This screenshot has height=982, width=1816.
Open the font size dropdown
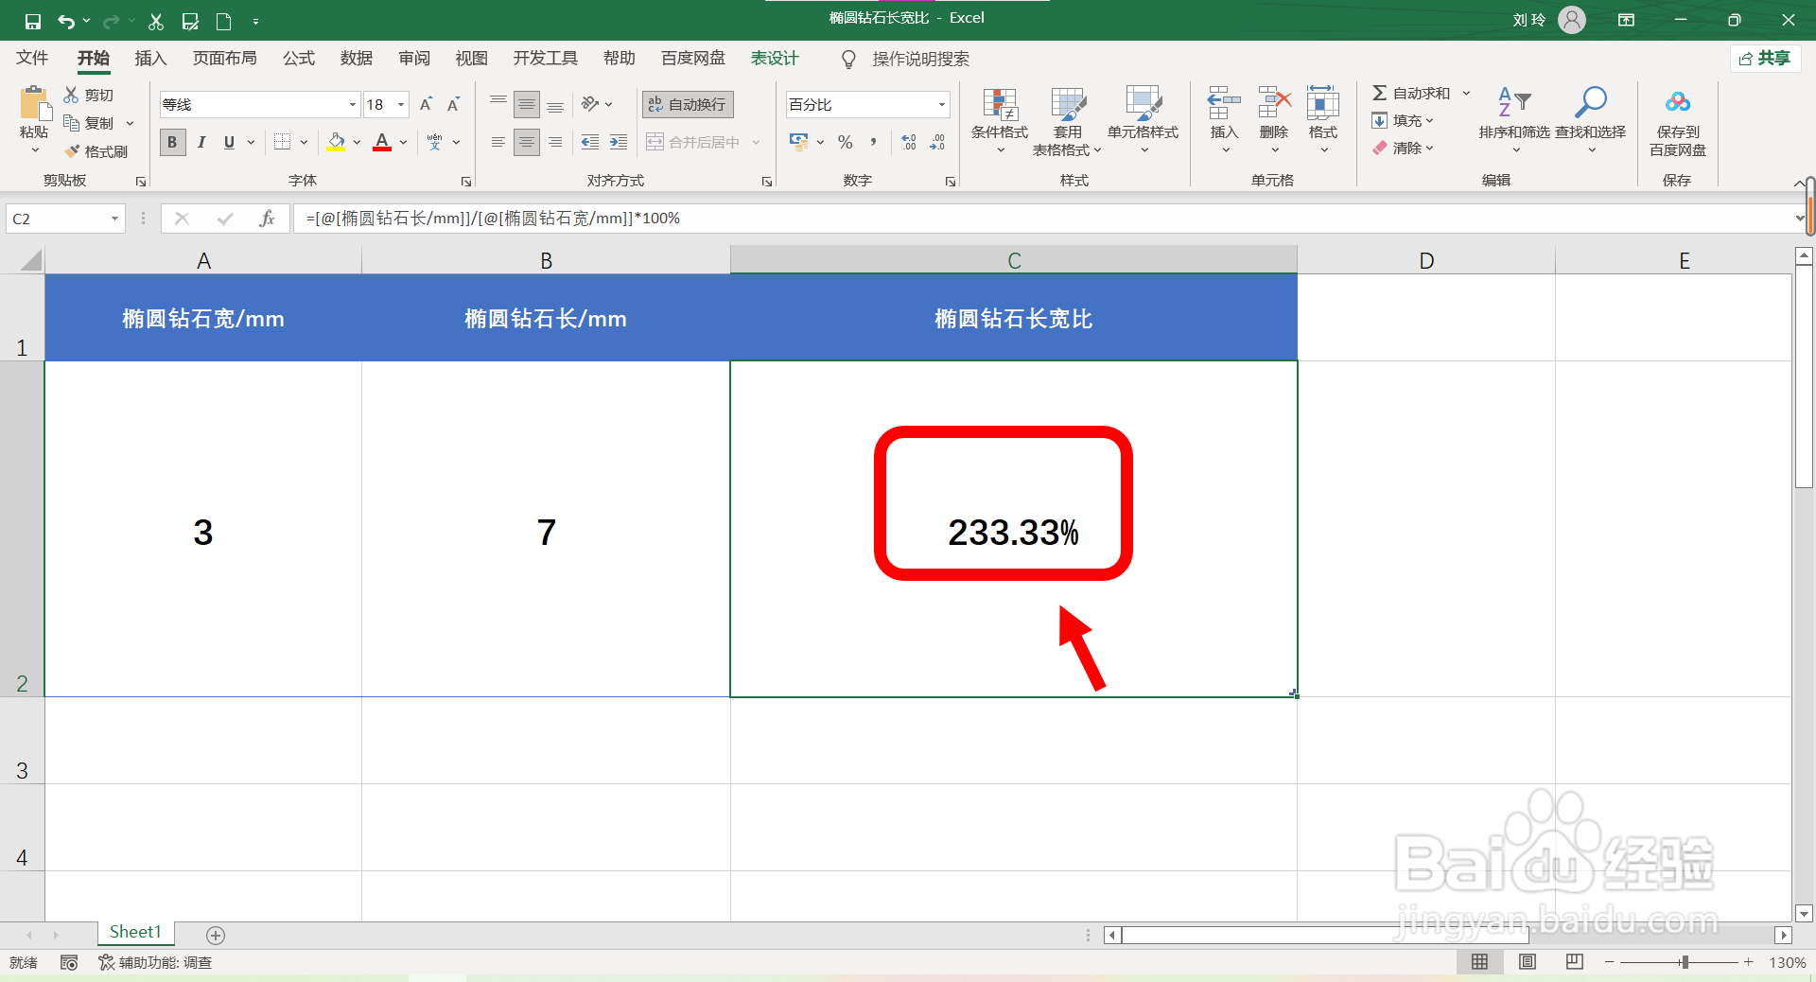pyautogui.click(x=400, y=104)
